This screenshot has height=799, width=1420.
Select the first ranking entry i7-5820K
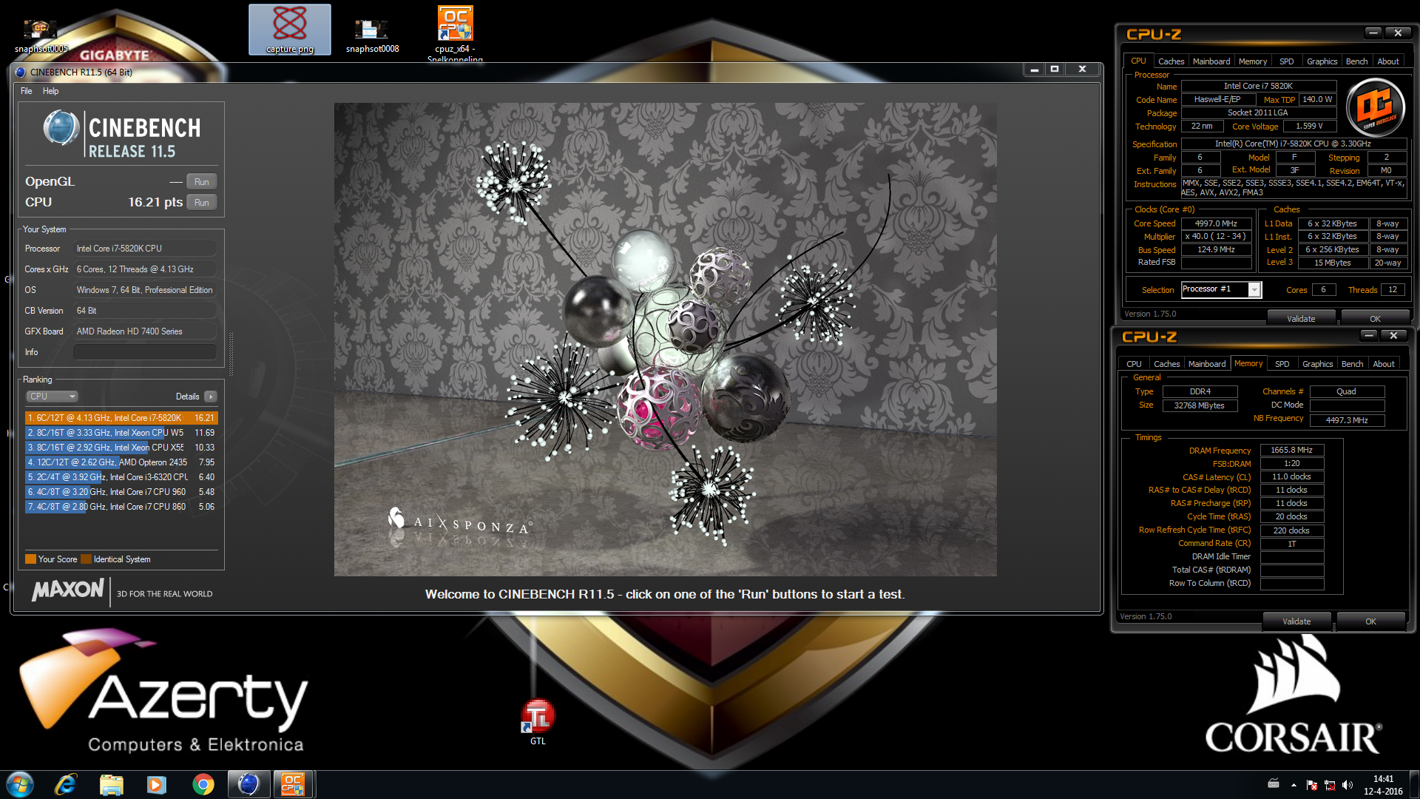[x=121, y=418]
